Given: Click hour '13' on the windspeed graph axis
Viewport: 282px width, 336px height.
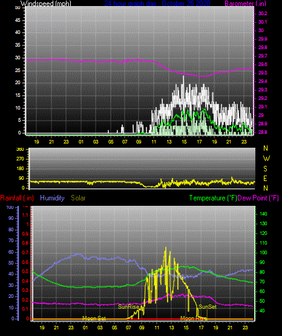Looking at the screenshot, I should (169, 142).
